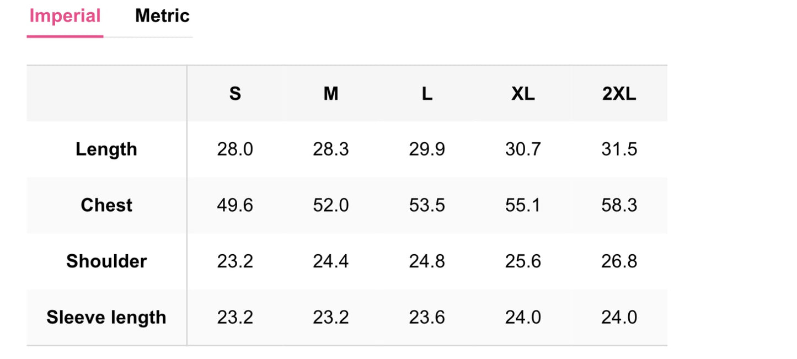Click the Length row label
This screenshot has height=359, width=797.
point(106,149)
